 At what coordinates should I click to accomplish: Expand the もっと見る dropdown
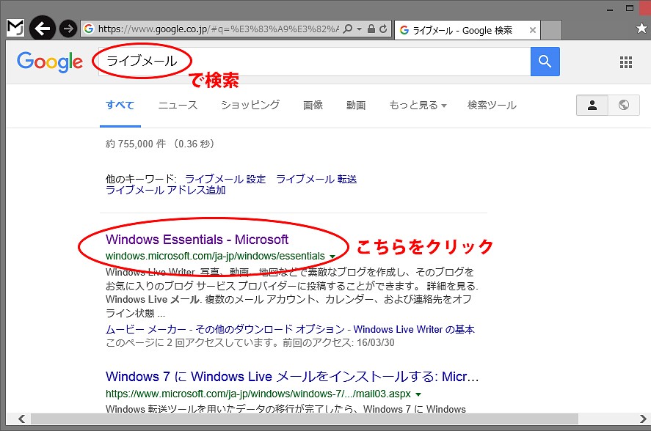tap(418, 106)
